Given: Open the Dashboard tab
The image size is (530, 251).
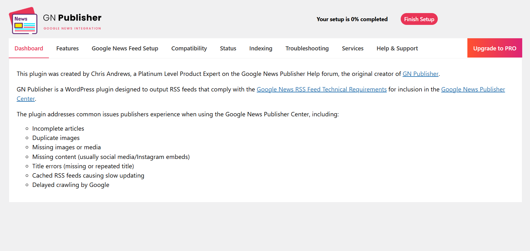Looking at the screenshot, I should click(29, 48).
